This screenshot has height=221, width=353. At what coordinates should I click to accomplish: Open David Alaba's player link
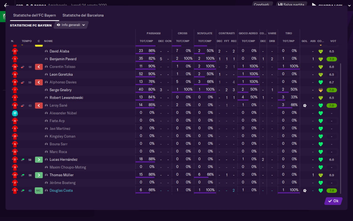59,51
